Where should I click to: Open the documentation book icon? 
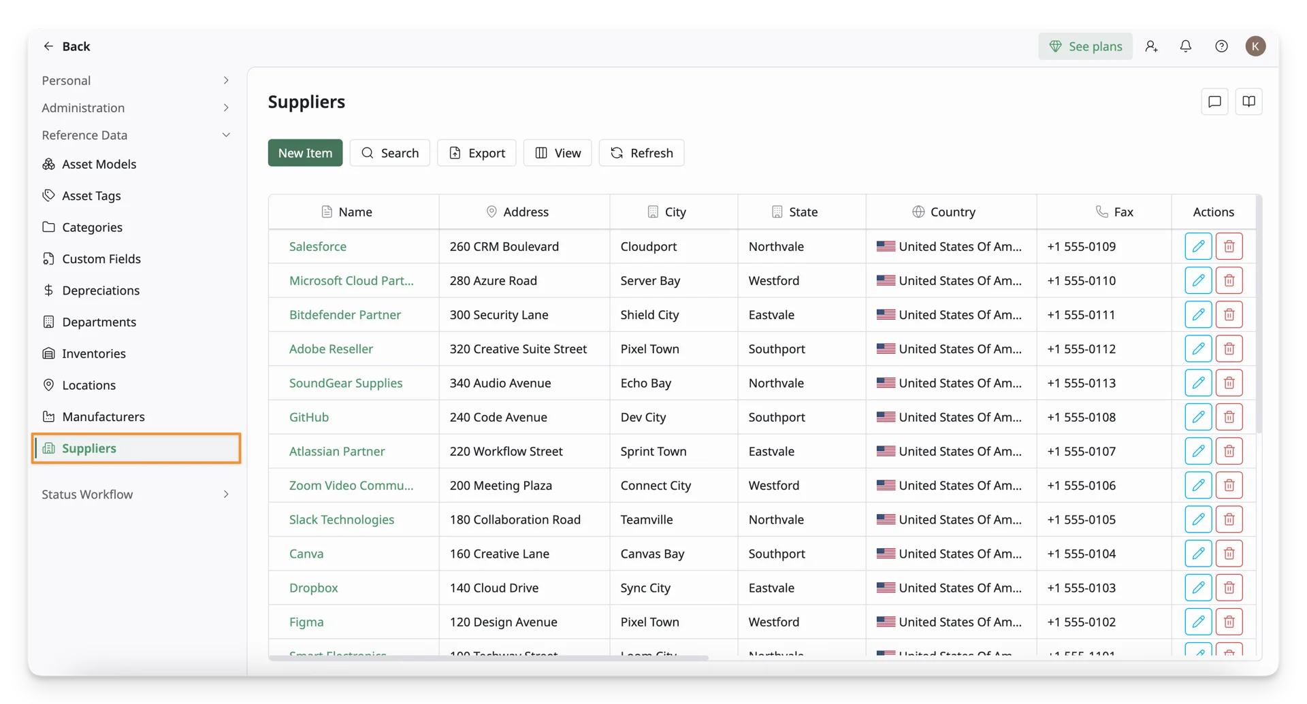1248,101
